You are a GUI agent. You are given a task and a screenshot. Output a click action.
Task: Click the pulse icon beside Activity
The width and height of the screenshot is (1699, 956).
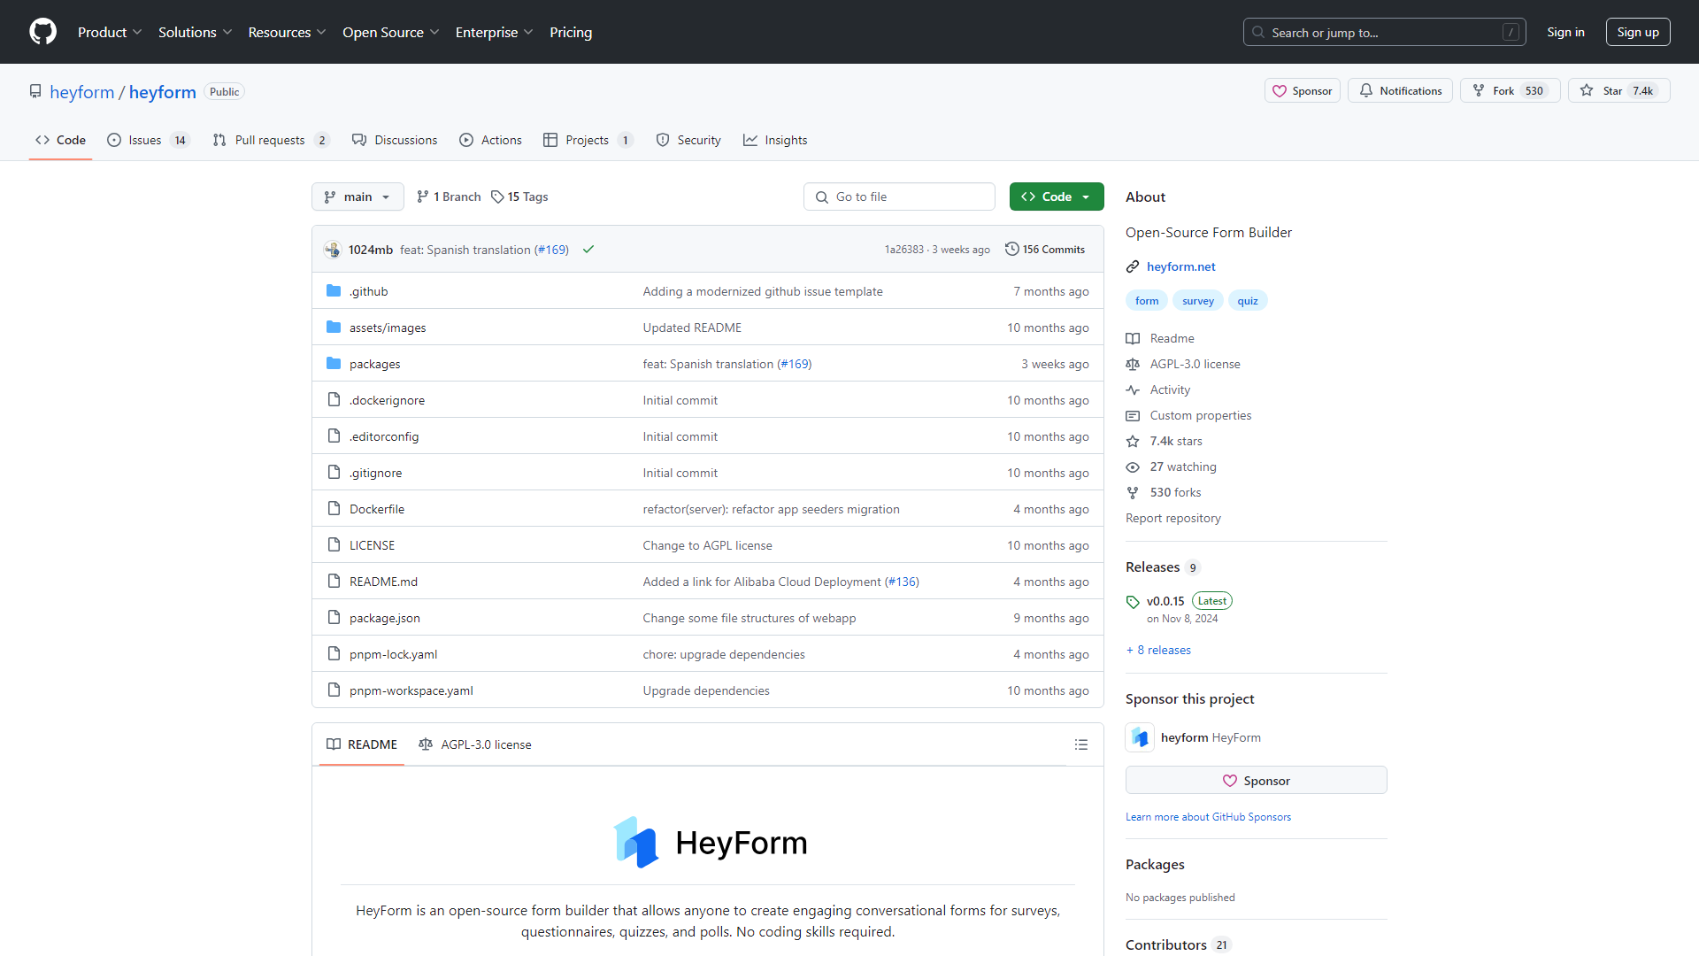1133,389
